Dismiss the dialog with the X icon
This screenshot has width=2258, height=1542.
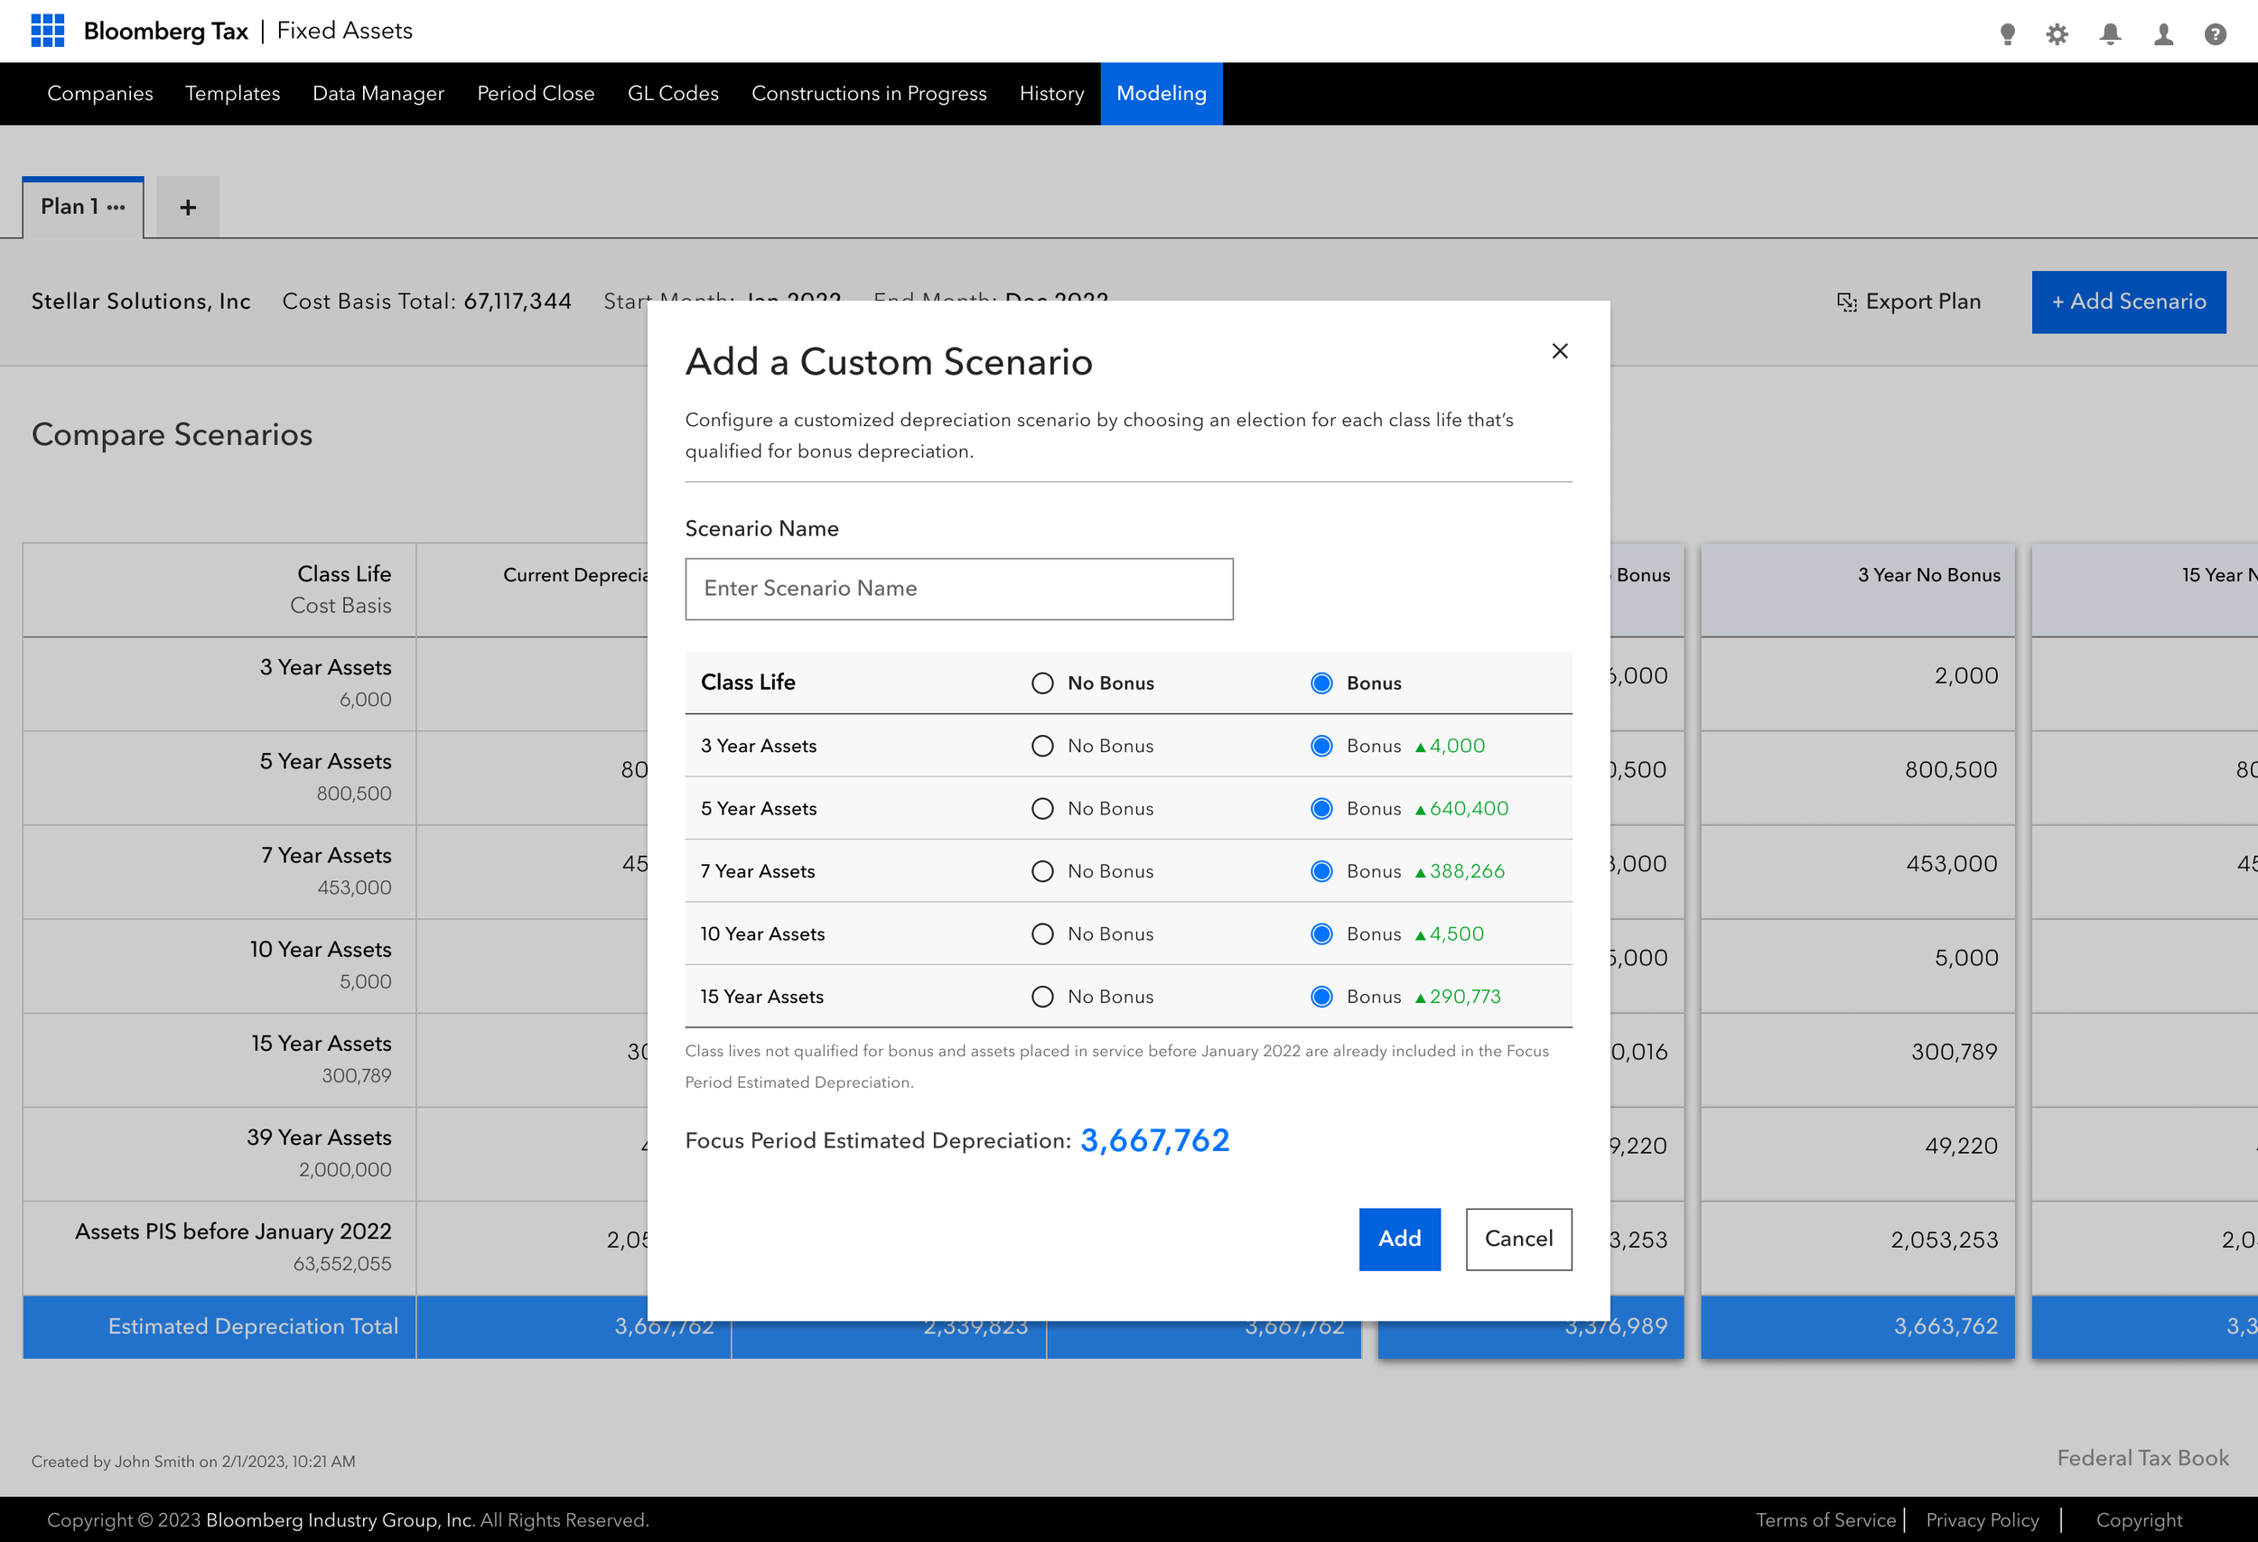[1561, 351]
